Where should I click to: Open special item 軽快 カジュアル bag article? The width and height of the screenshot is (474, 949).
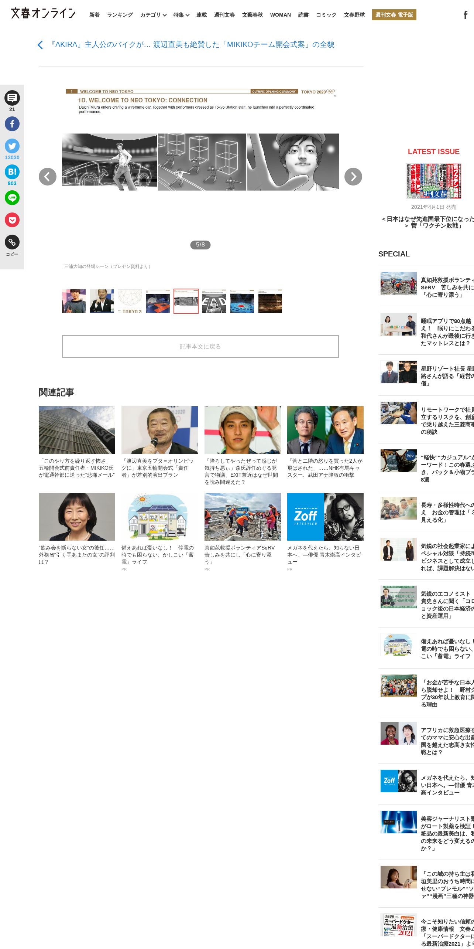click(x=447, y=468)
